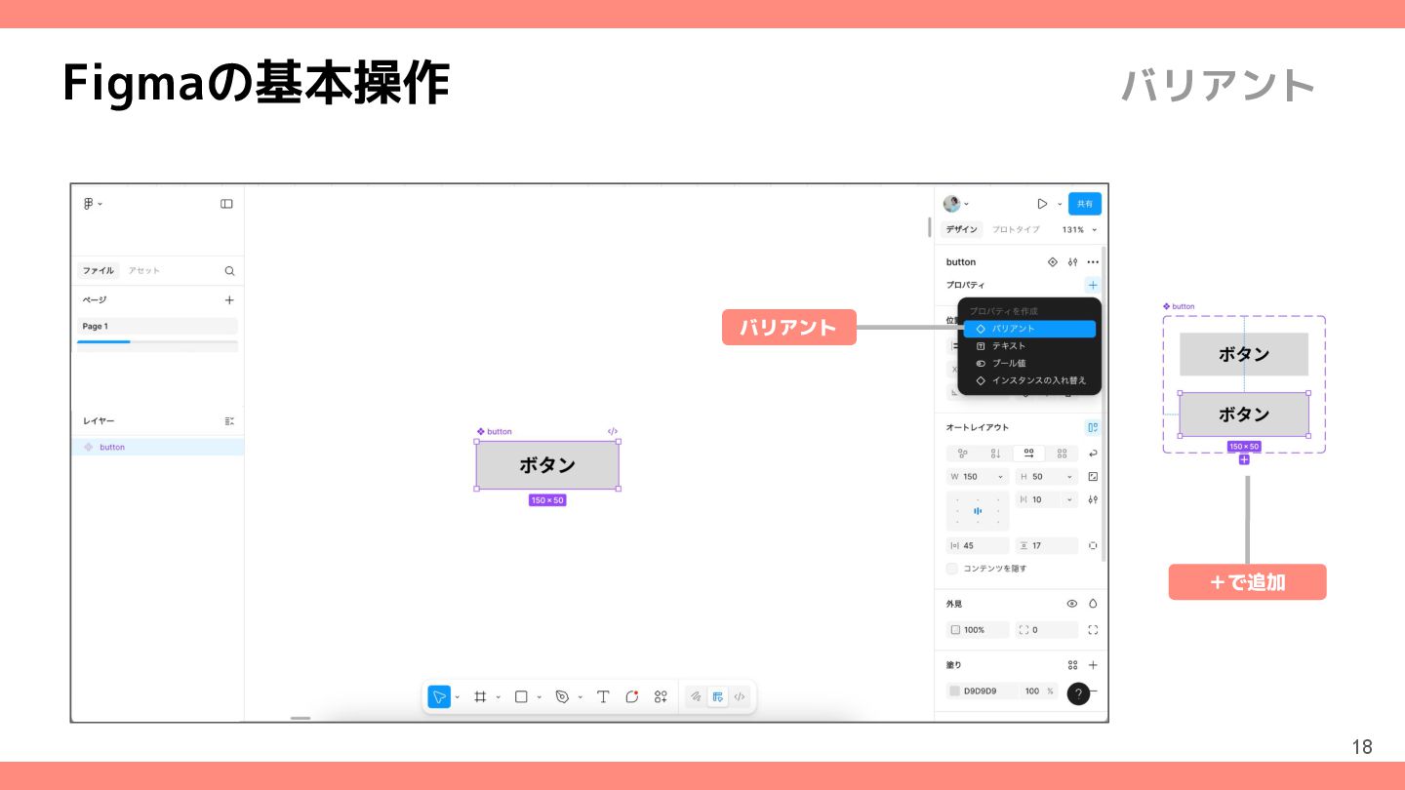Switch to the Assets tab

(x=144, y=271)
